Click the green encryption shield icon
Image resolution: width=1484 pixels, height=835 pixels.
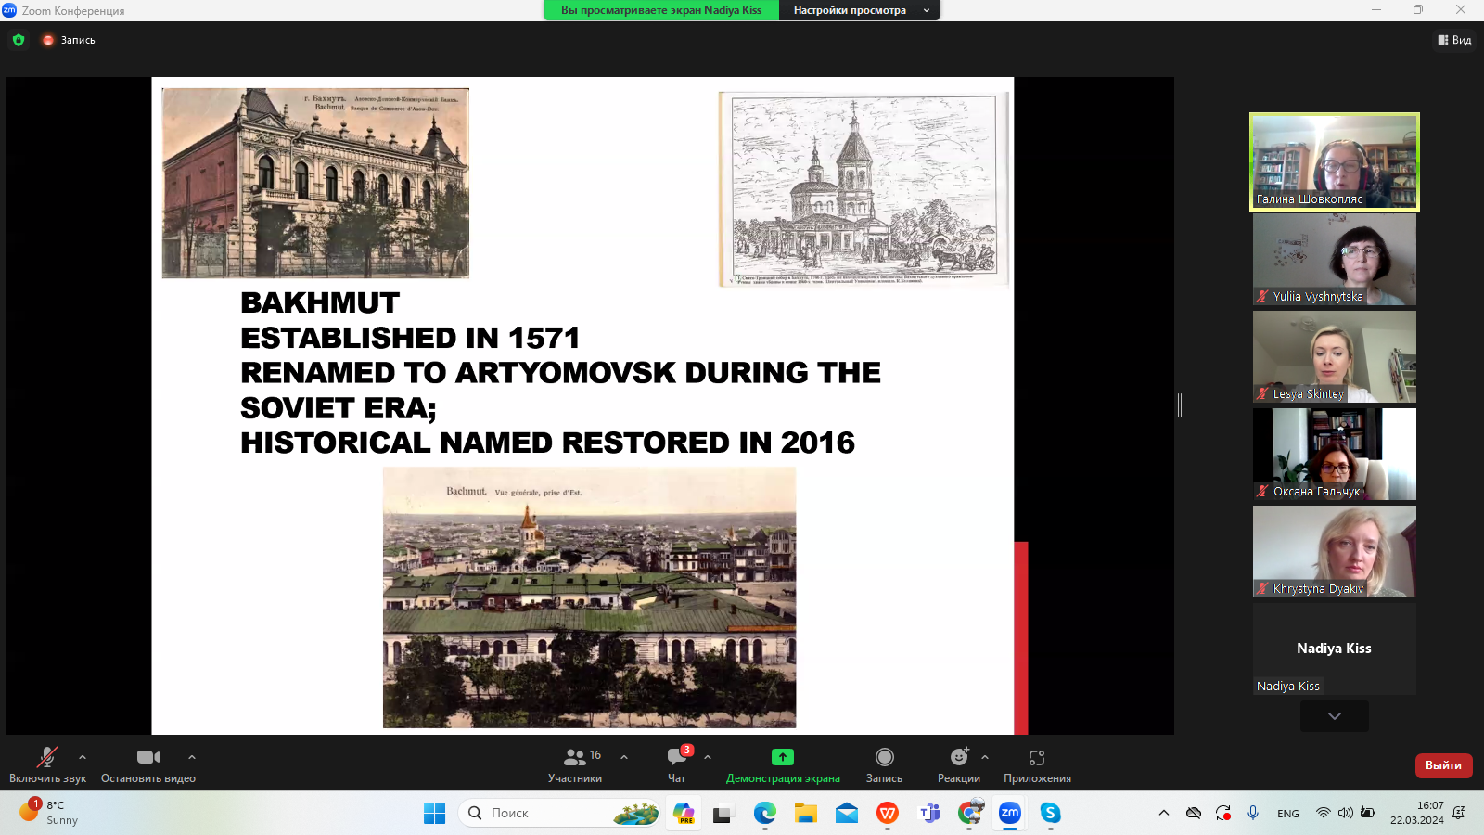[x=19, y=40]
